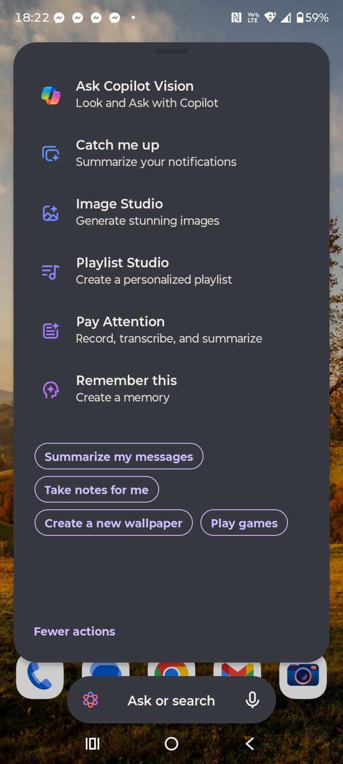
Task: Open the Chrome app partly hidden in dock
Action: coord(171,669)
